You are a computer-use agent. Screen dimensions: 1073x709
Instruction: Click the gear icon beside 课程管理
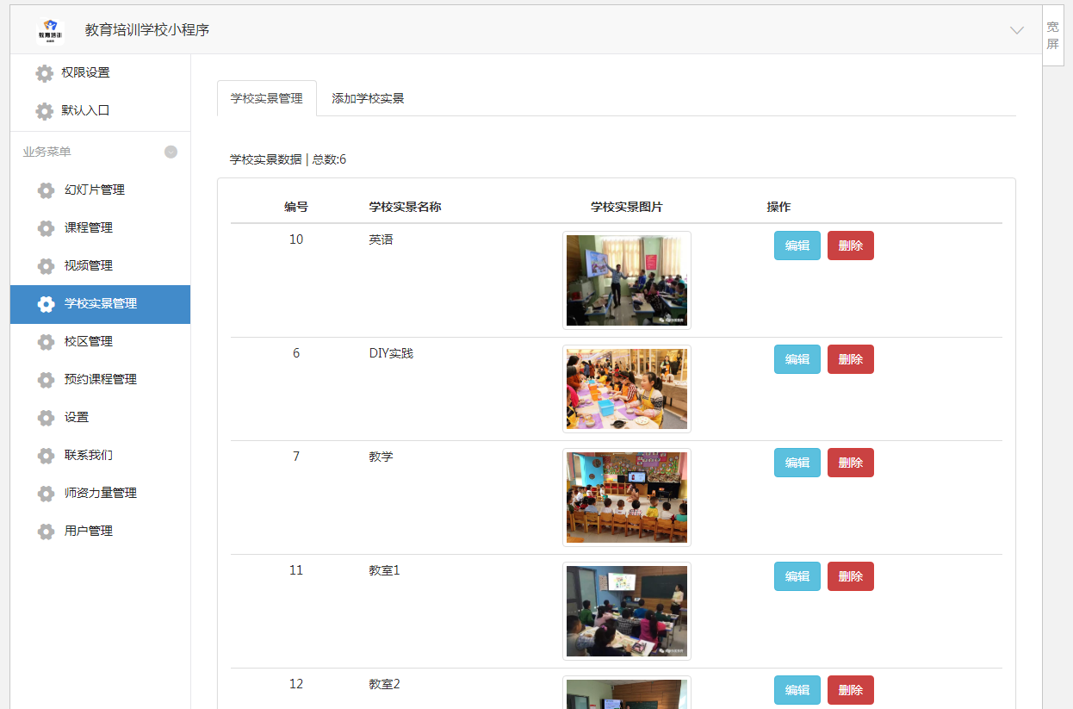47,228
